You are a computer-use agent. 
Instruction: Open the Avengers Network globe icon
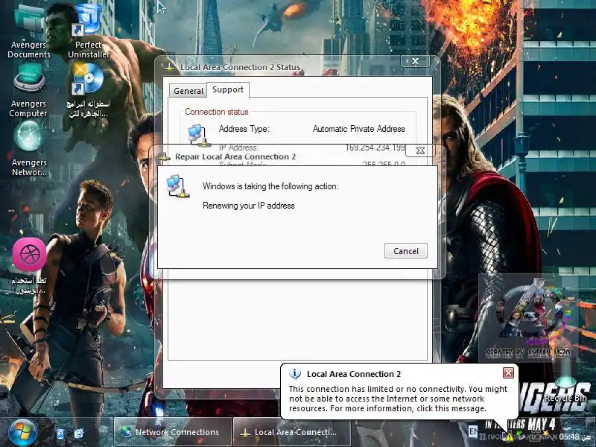pos(29,148)
